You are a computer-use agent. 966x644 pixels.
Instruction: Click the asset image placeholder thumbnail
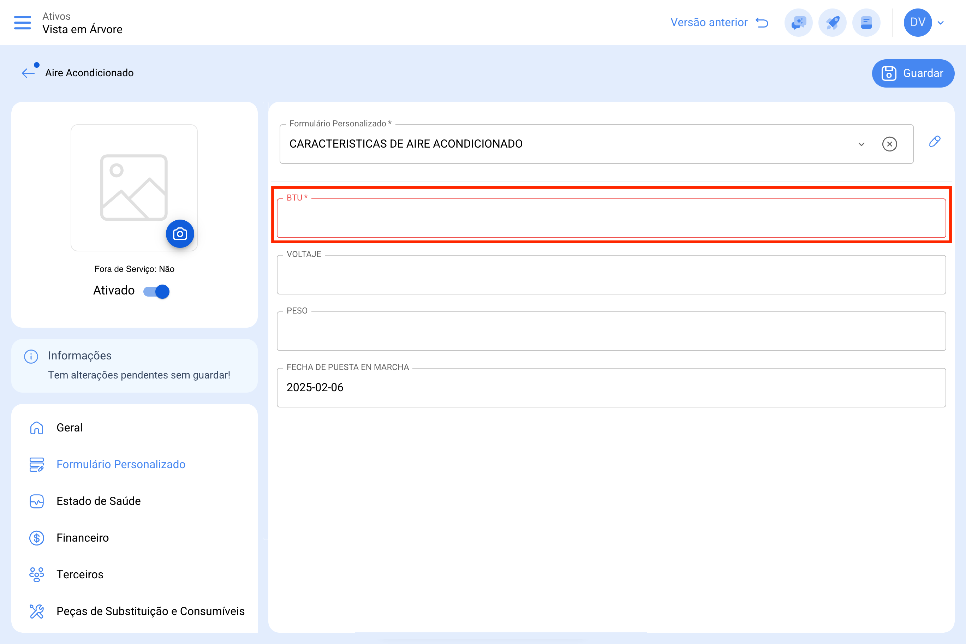tap(134, 188)
